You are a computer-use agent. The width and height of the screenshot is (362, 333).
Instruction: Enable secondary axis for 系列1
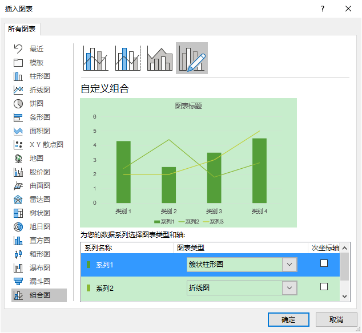[324, 263]
